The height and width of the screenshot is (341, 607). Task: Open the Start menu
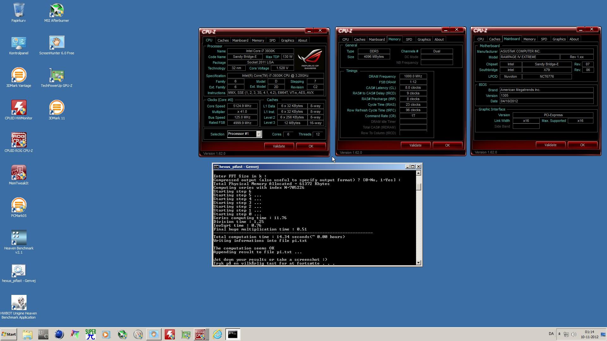pos(9,334)
